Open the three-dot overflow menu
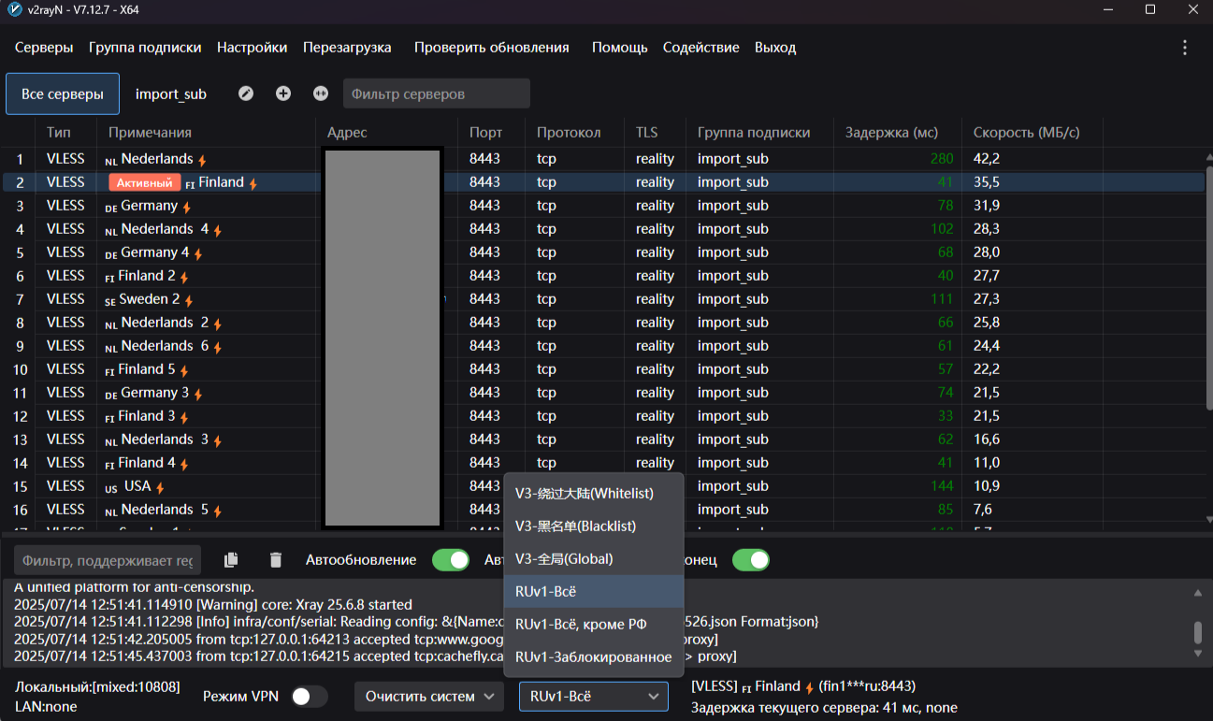1213x721 pixels. [x=1185, y=48]
